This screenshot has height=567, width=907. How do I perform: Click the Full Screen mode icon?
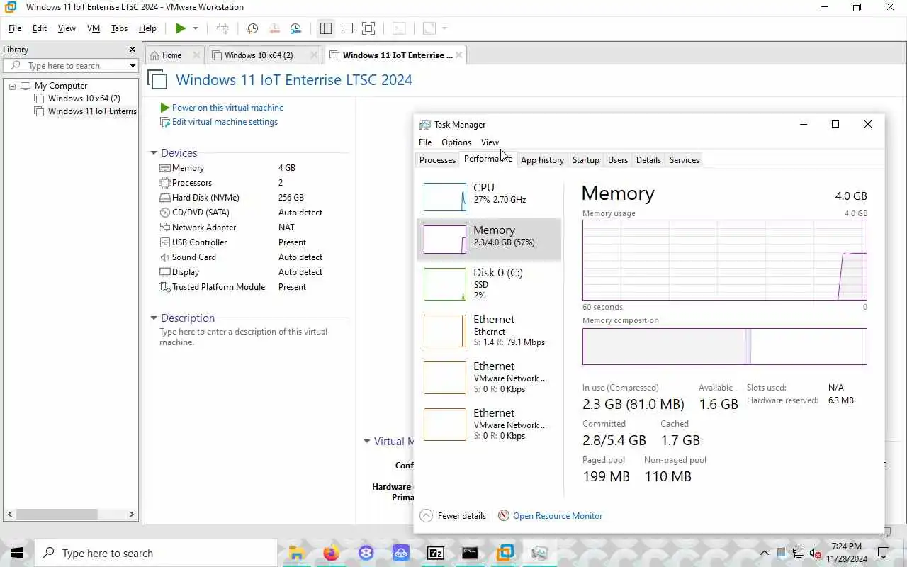[368, 28]
